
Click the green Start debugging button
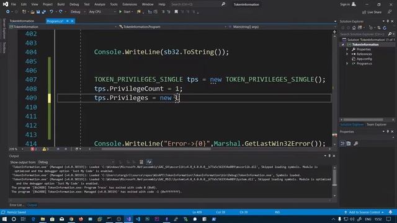(x=126, y=12)
